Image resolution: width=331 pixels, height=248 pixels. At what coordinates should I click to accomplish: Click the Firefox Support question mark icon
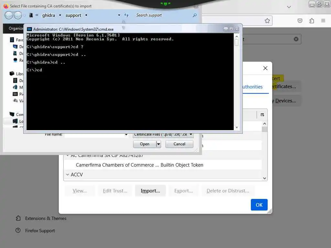click(18, 230)
